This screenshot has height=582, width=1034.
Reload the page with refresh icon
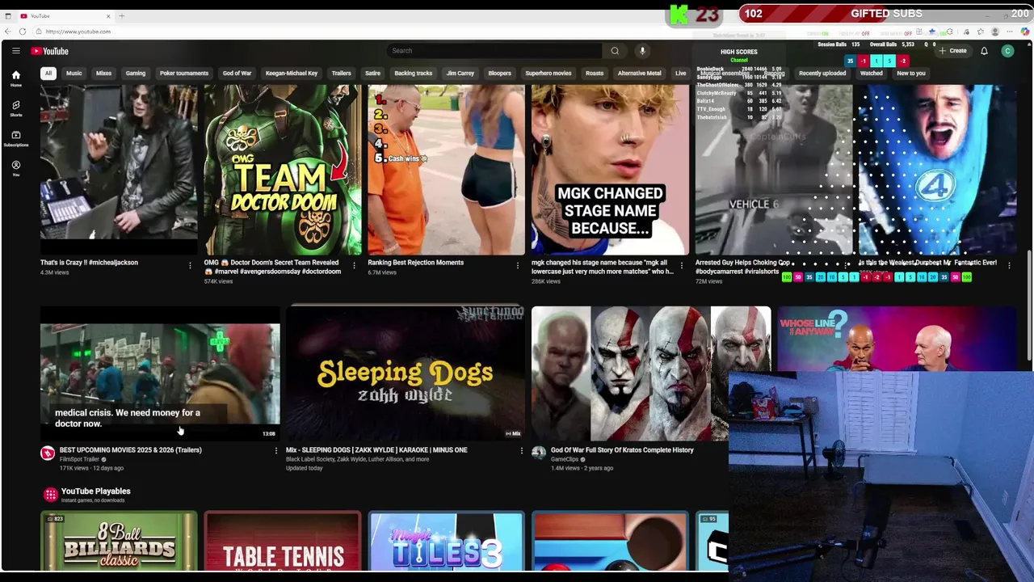(23, 32)
